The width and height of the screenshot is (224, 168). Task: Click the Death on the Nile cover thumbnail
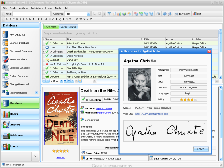coord(61,118)
